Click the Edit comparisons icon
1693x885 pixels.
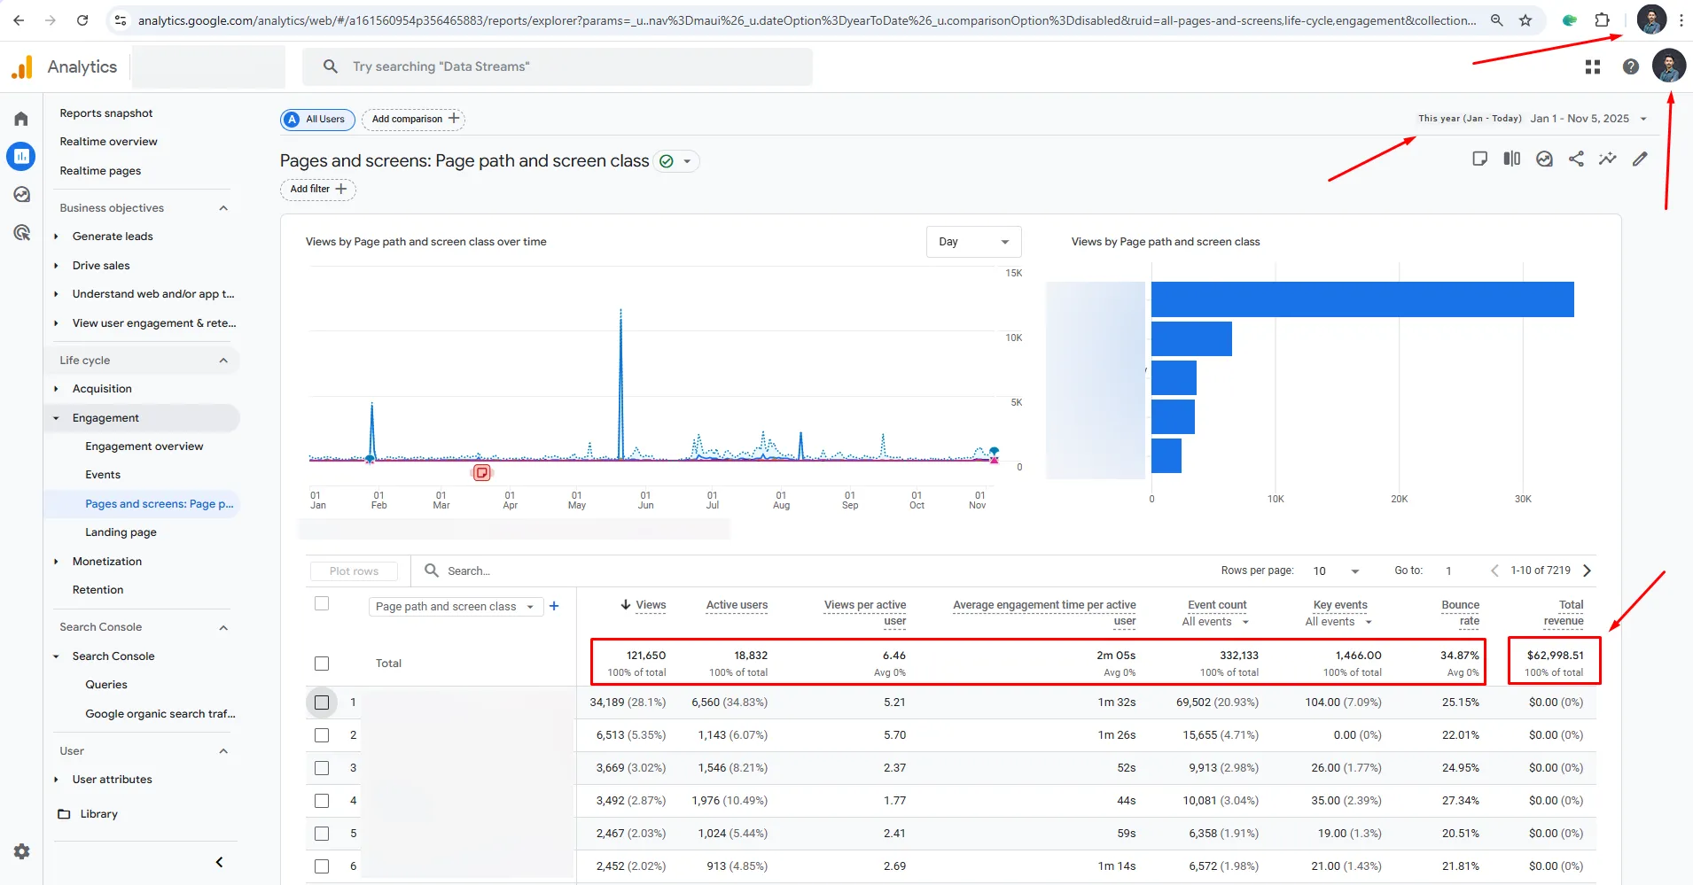(x=1511, y=159)
